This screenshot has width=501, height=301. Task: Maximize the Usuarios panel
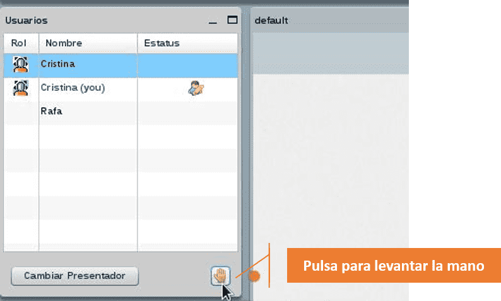(232, 20)
